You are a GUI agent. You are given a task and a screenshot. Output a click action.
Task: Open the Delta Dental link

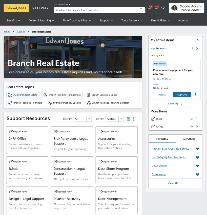pos(159,166)
